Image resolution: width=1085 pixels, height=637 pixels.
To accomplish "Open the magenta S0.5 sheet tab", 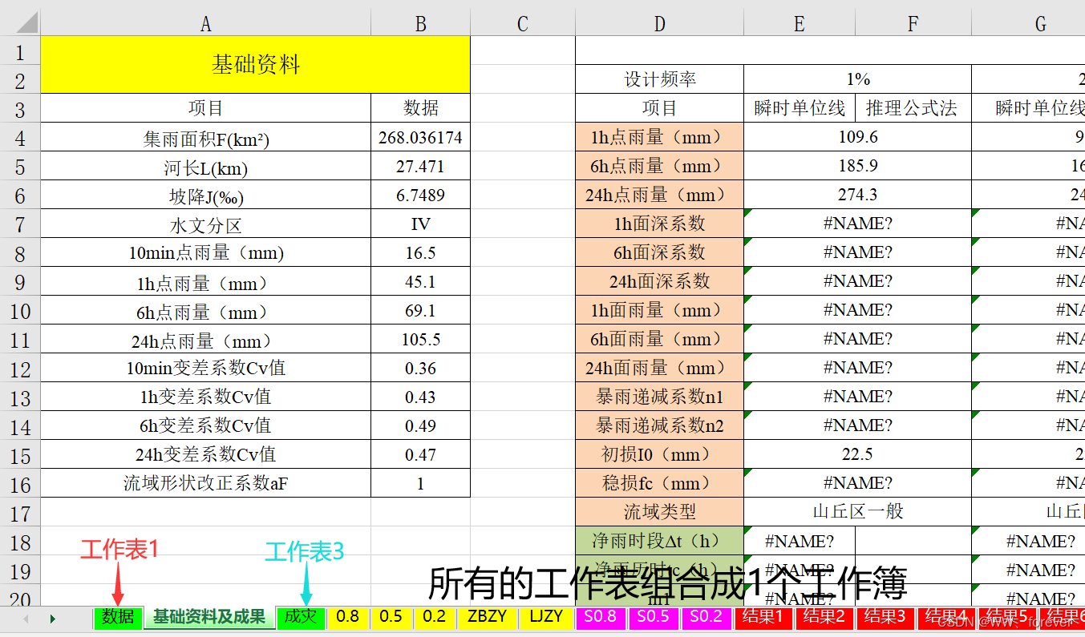I will coord(654,618).
